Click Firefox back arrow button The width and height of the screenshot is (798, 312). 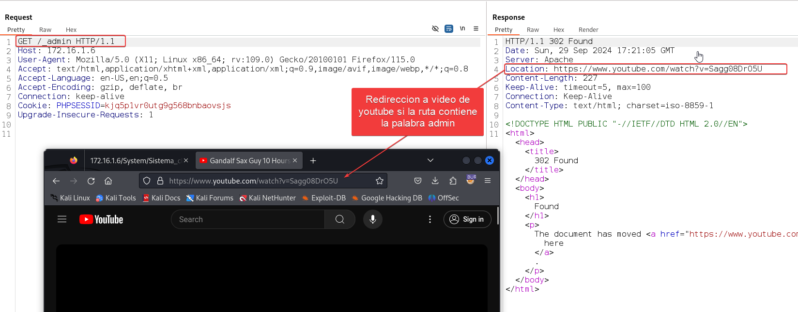click(x=56, y=181)
